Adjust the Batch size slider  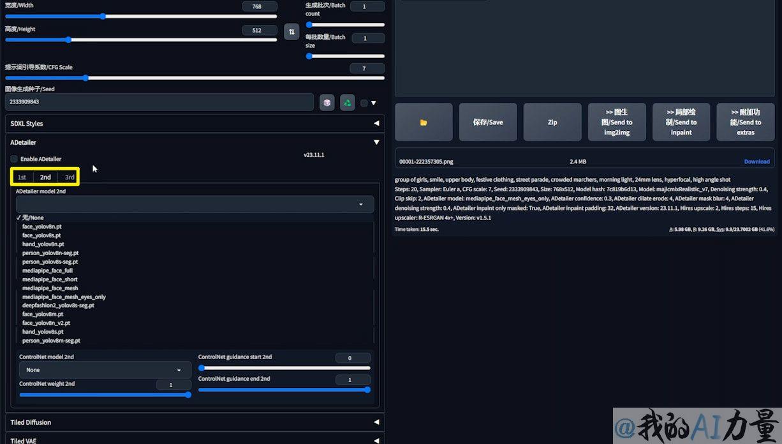tap(345, 56)
